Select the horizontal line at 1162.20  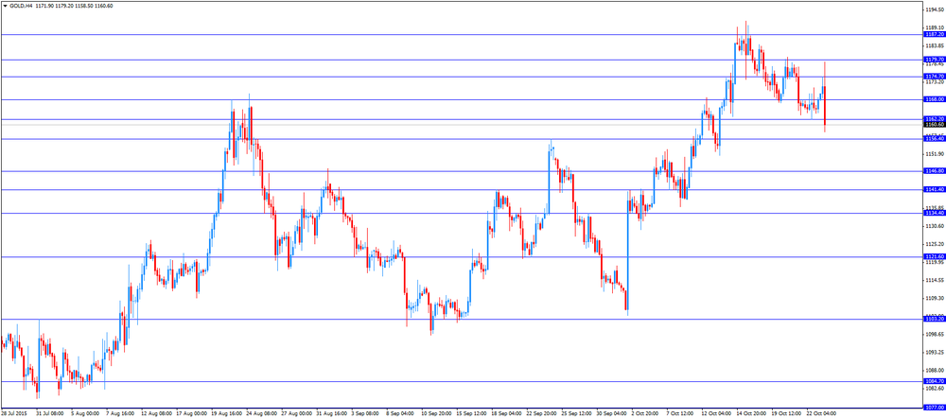click(x=462, y=119)
